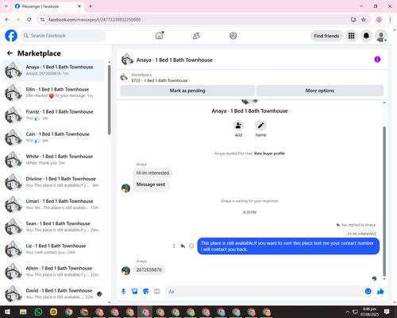Click the conversation list scrollbar
The height and width of the screenshot is (318, 397).
point(109,99)
